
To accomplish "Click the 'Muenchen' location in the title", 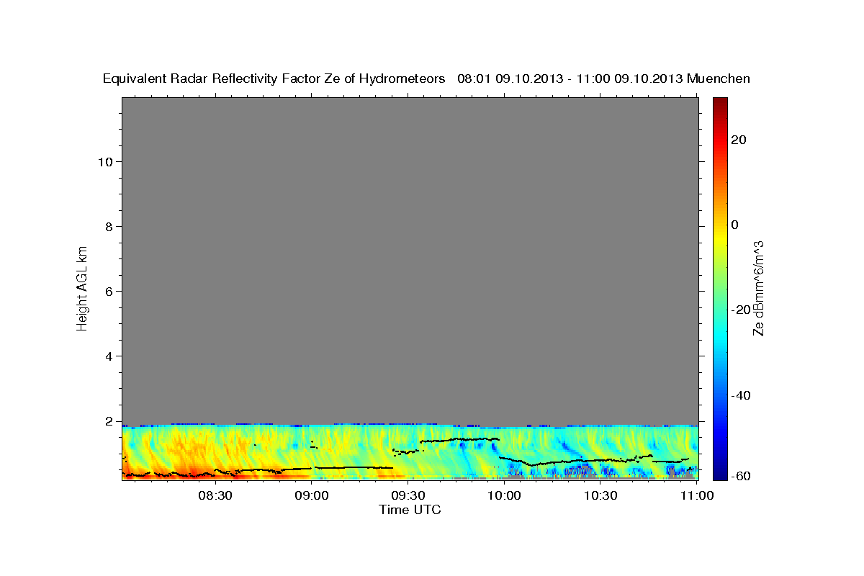I will pos(719,78).
